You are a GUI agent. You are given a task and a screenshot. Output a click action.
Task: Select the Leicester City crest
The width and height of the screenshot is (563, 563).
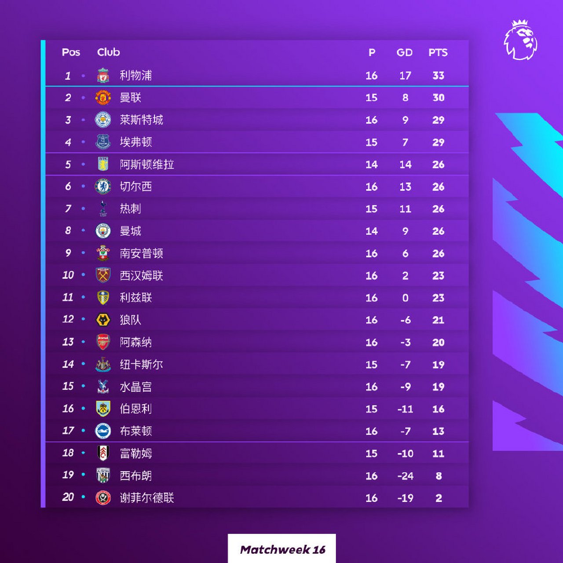(x=103, y=120)
